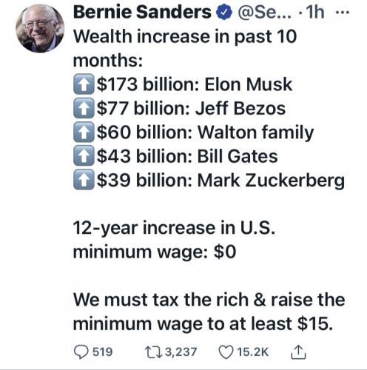The width and height of the screenshot is (367, 370).
Task: Click the blue verified badge
Action: [x=224, y=13]
